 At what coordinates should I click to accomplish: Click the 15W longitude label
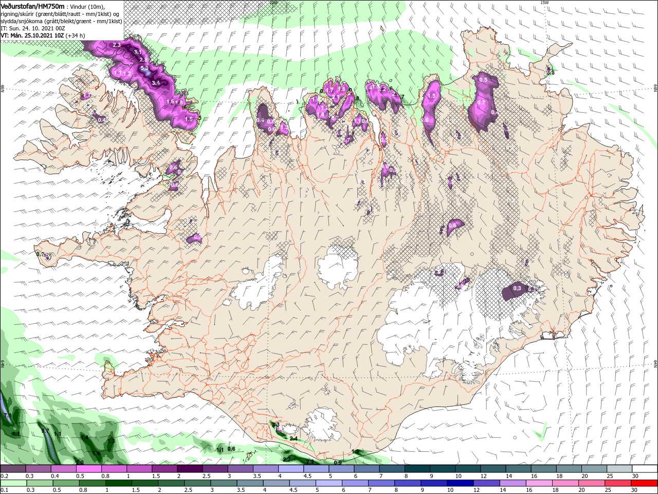pyautogui.click(x=545, y=3)
